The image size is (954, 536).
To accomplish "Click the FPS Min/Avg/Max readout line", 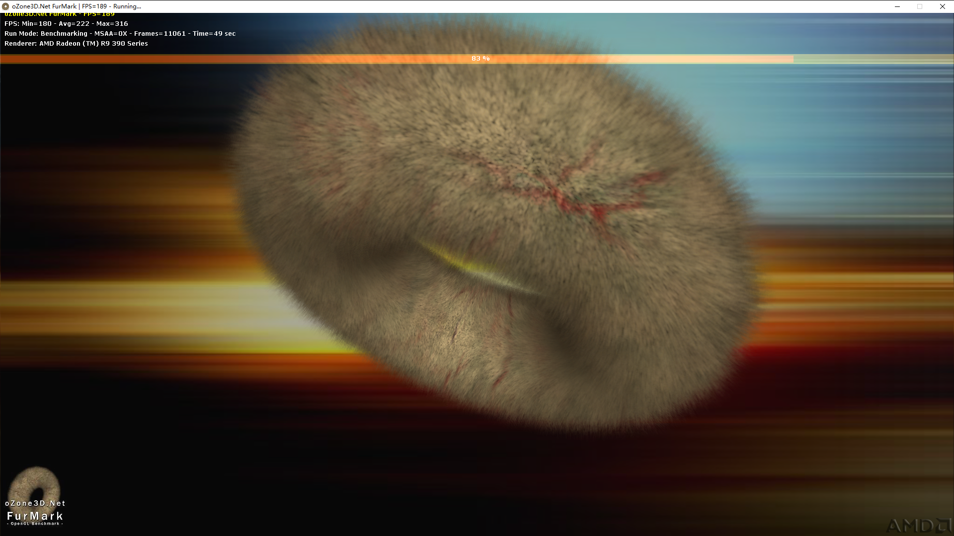I will (x=66, y=24).
